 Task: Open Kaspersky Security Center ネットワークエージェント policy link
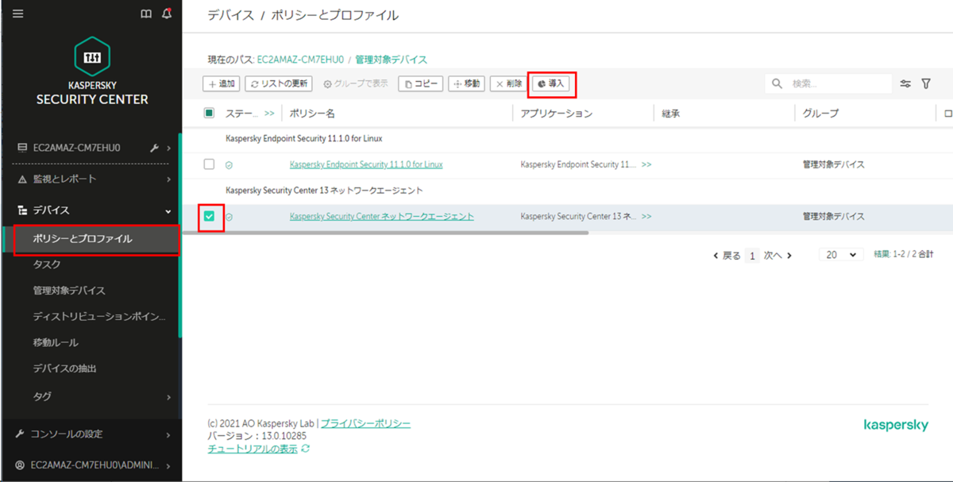(x=382, y=216)
